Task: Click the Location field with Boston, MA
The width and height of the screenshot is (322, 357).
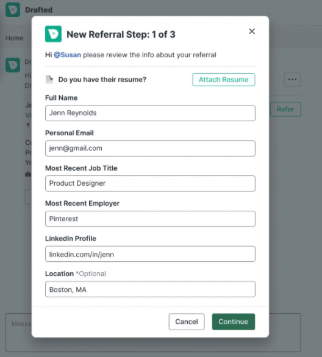Action: [150, 289]
